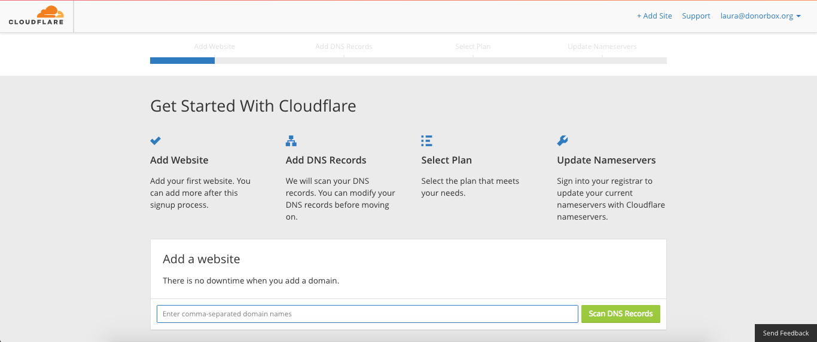Click the Update Nameservers wrench icon
This screenshot has width=817, height=342.
tap(562, 141)
